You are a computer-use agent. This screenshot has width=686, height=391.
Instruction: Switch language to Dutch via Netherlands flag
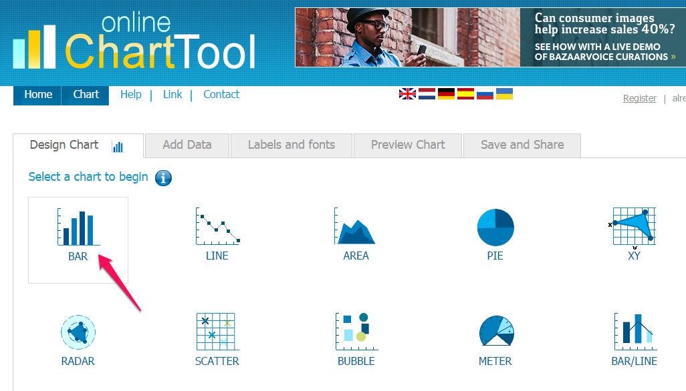click(427, 94)
